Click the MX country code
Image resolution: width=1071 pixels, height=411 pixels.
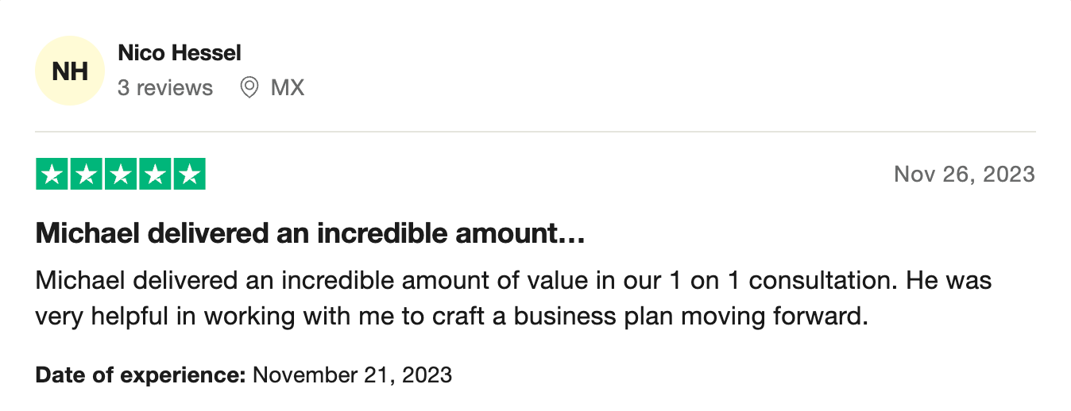click(288, 87)
